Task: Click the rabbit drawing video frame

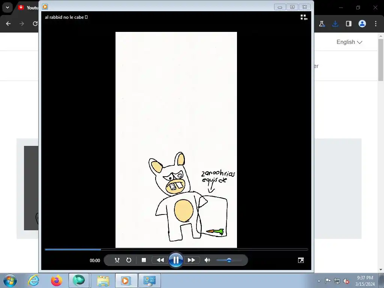Action: click(176, 140)
